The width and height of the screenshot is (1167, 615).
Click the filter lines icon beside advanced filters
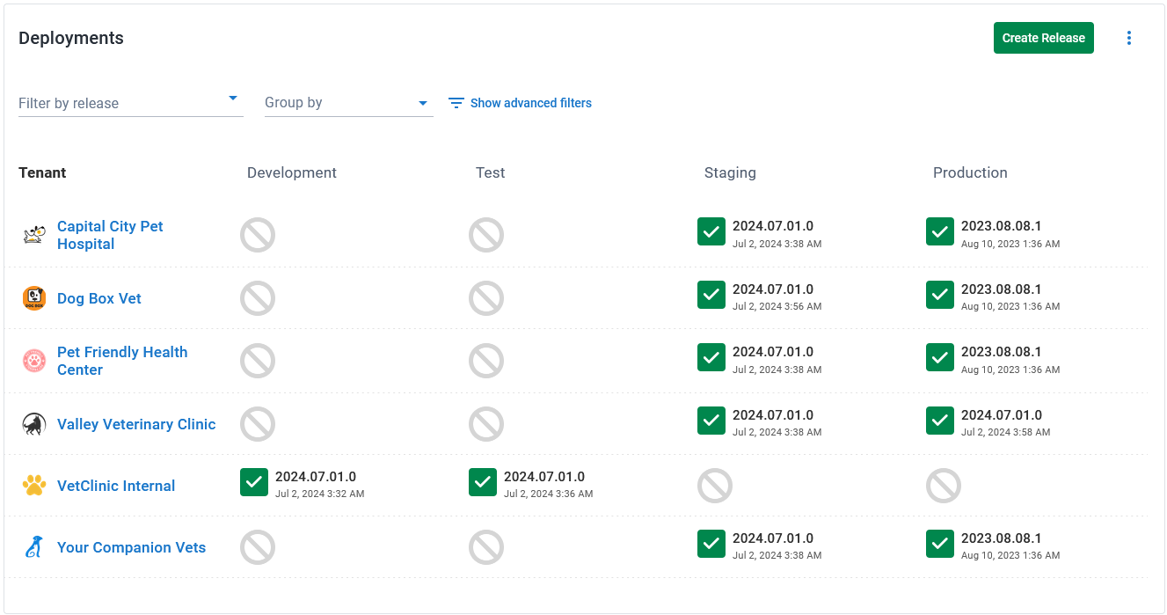tap(456, 103)
